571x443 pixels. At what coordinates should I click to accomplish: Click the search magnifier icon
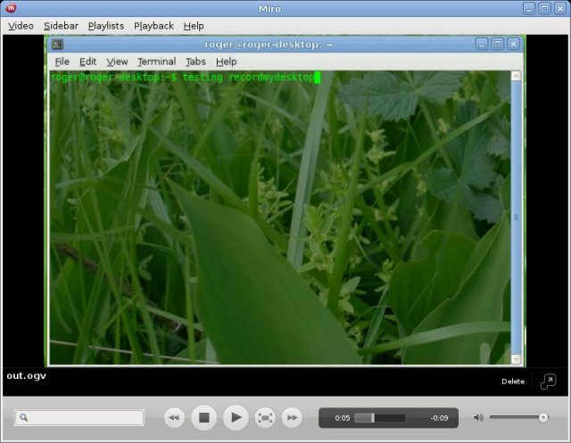[x=24, y=417]
